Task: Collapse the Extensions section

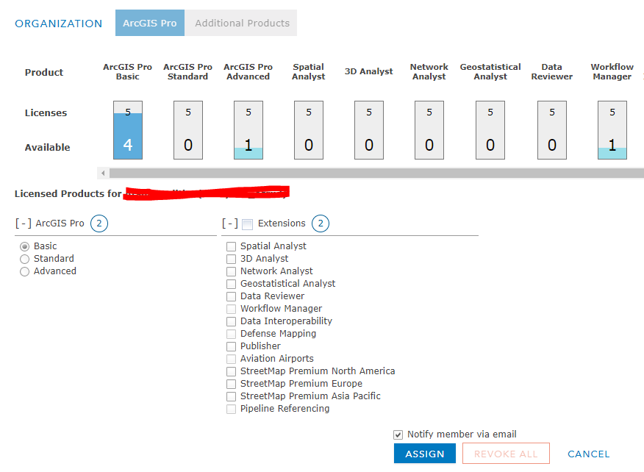Action: pos(230,224)
